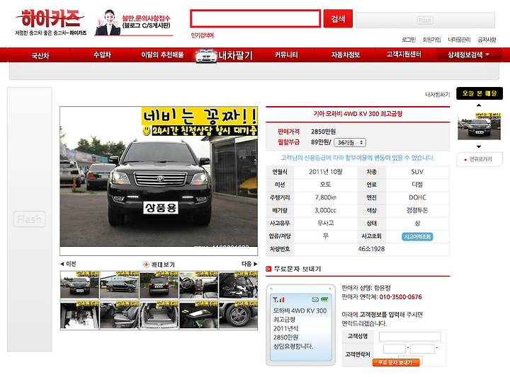Click the 인기검색어 label
The height and width of the screenshot is (377, 510).
[x=202, y=35]
